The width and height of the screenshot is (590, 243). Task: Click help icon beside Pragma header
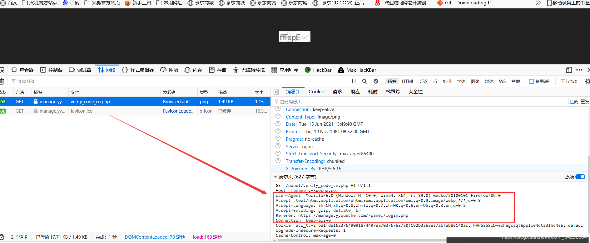(278, 138)
